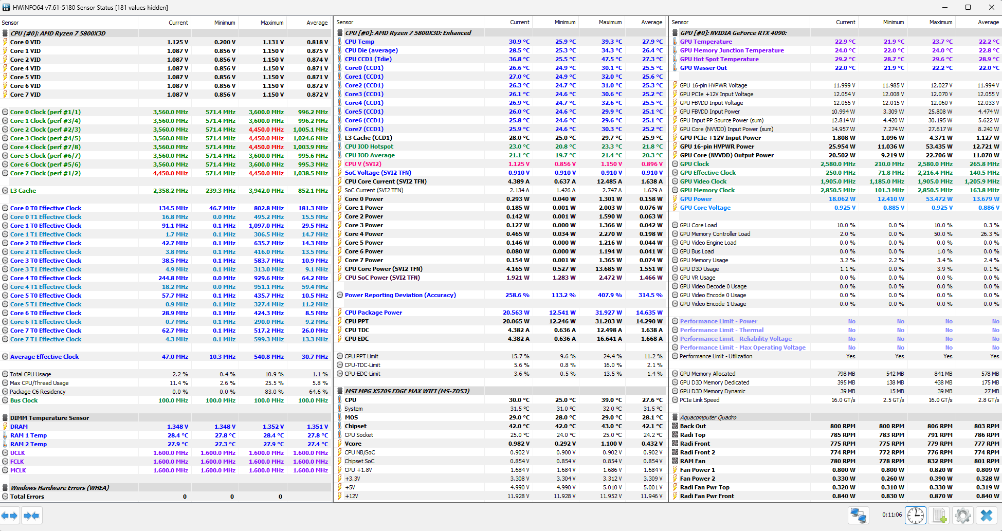
Task: Select the PCIe Link Speed row
Action: click(836, 400)
